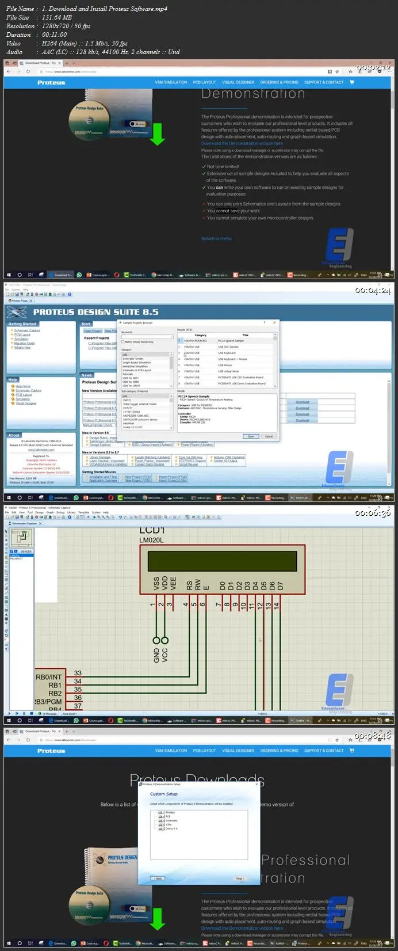Click browser refresh icon in the 00:02:12 frame
398x951 pixels.
(28, 71)
